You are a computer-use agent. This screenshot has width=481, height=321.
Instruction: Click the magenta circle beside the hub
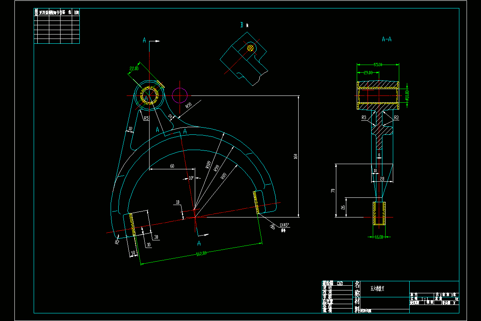180,95
